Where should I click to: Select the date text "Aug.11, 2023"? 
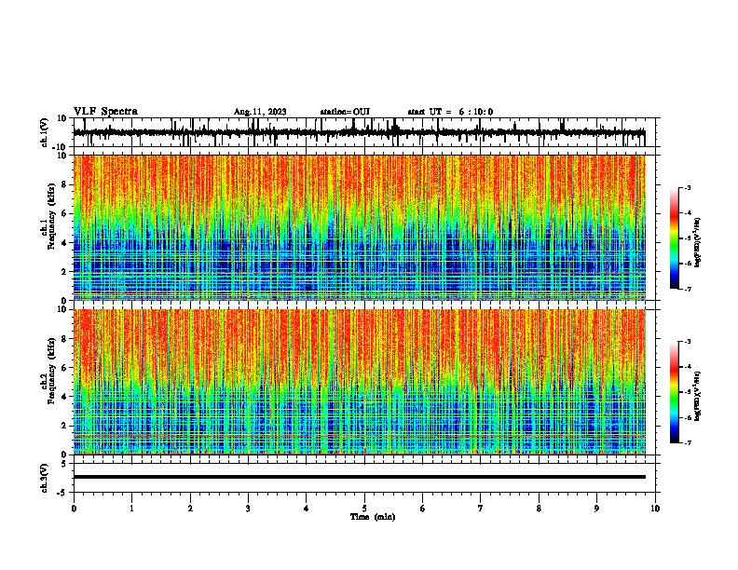260,112
